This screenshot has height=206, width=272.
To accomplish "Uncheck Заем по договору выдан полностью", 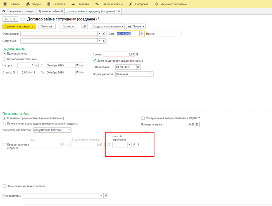I will 94,61.
